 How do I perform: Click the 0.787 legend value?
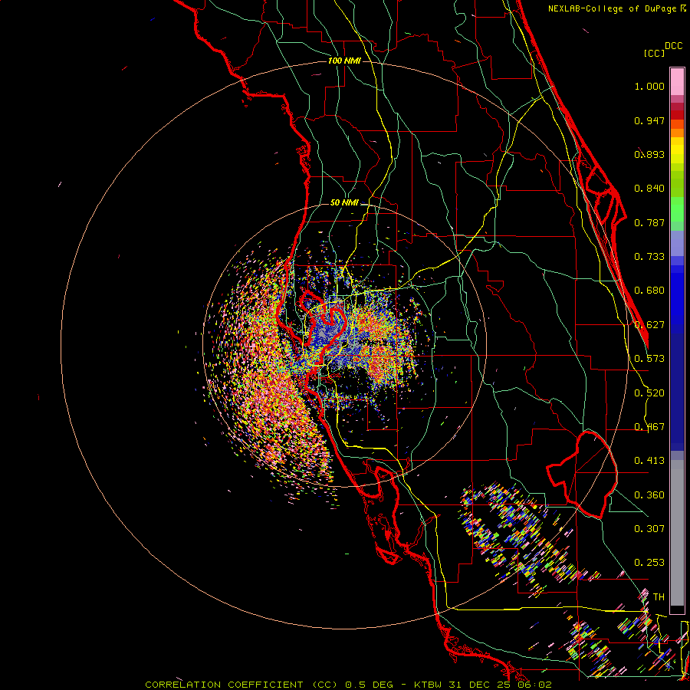(649, 222)
